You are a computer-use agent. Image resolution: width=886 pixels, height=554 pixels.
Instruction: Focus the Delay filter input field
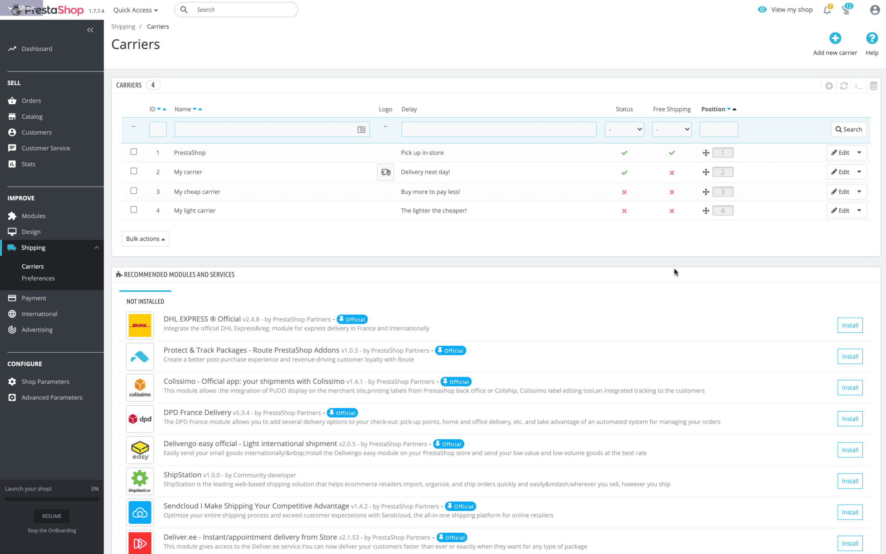tap(499, 129)
